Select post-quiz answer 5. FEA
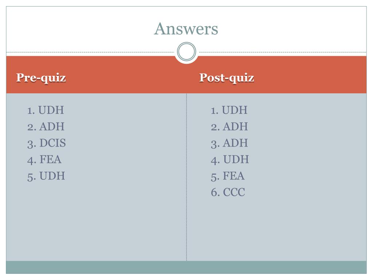 [x=228, y=176]
